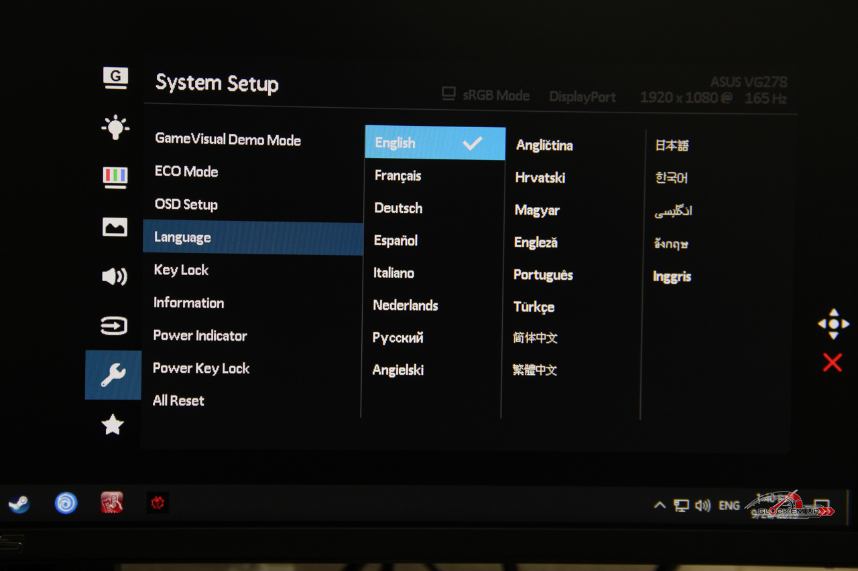Select the blue light filter bulb icon
Image resolution: width=858 pixels, height=571 pixels.
[115, 127]
